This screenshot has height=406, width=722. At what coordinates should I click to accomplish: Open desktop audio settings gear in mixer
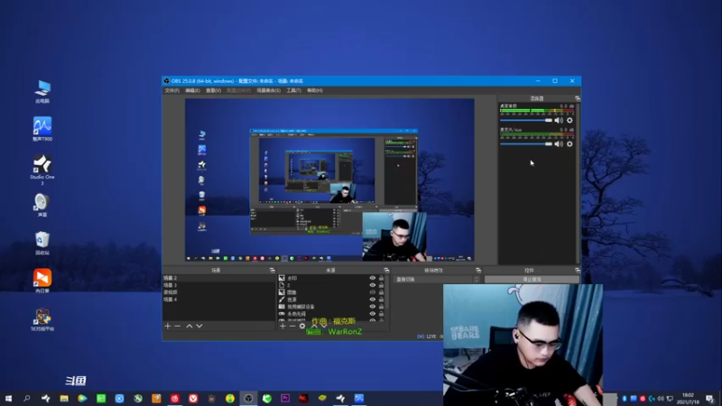[x=569, y=120]
